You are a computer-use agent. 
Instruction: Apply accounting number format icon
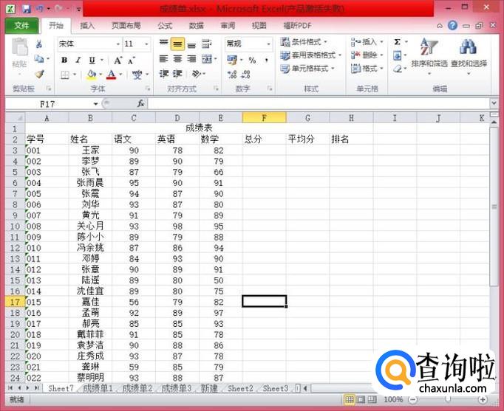[232, 60]
